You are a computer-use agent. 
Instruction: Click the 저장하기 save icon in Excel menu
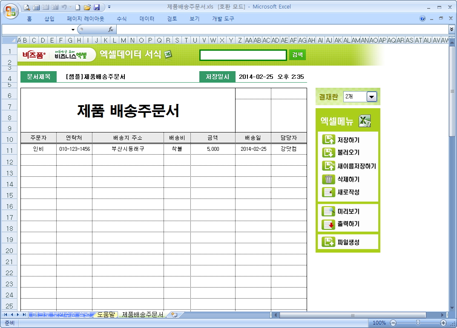tap(328, 140)
